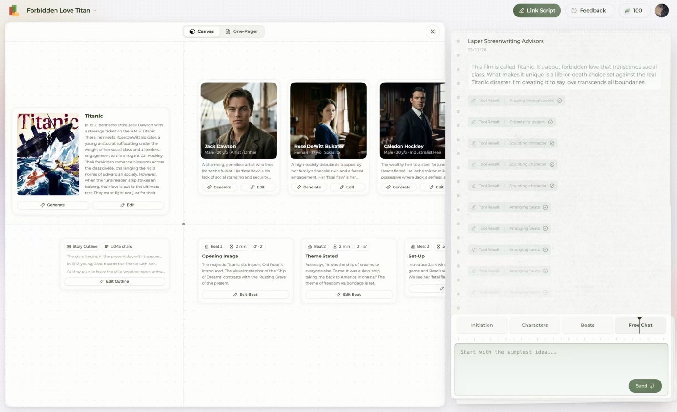The width and height of the screenshot is (677, 412).
Task: Click the "25/12/28" chat date
Action: click(477, 50)
